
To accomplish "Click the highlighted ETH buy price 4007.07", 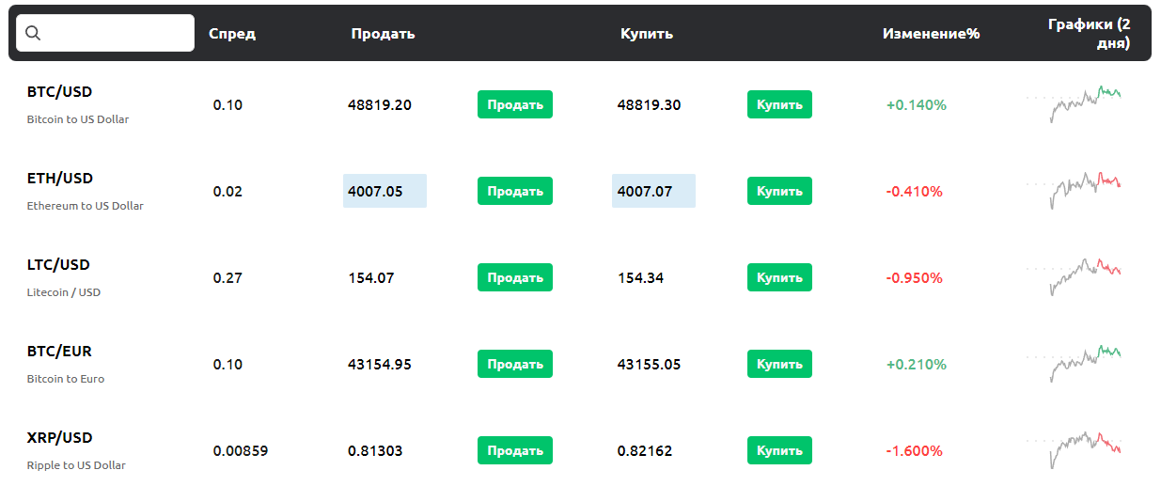I will click(653, 191).
